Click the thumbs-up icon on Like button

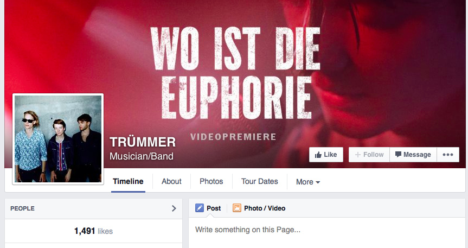(318, 155)
